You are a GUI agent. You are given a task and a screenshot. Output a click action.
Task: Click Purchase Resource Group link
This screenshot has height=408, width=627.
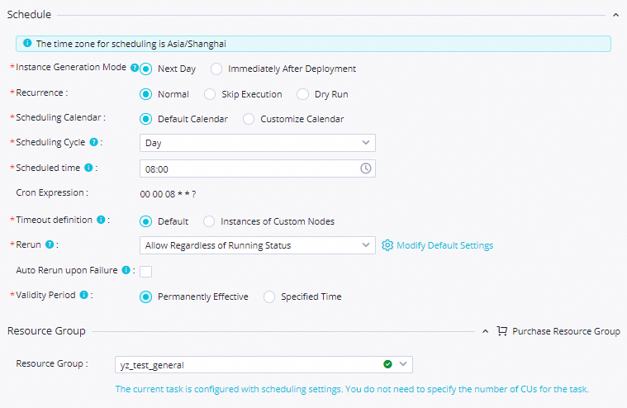click(566, 331)
